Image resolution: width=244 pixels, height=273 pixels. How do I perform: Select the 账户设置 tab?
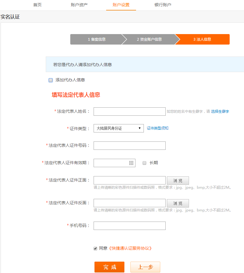[121, 5]
